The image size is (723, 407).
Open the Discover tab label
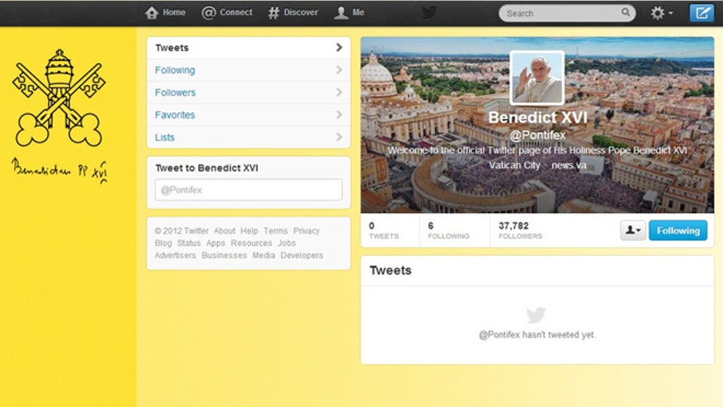pyautogui.click(x=300, y=12)
